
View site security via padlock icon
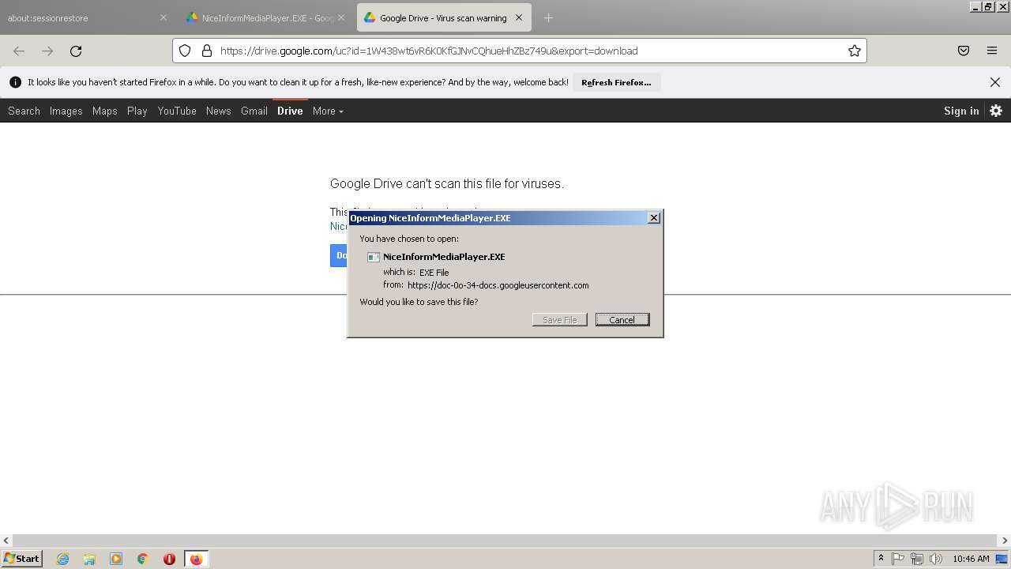click(x=207, y=51)
